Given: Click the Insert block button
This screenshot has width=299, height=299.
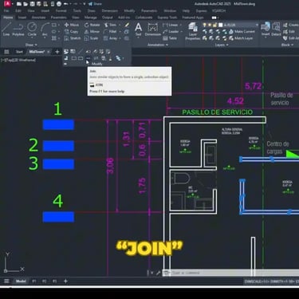Looking at the screenshot, I should point(266,29).
